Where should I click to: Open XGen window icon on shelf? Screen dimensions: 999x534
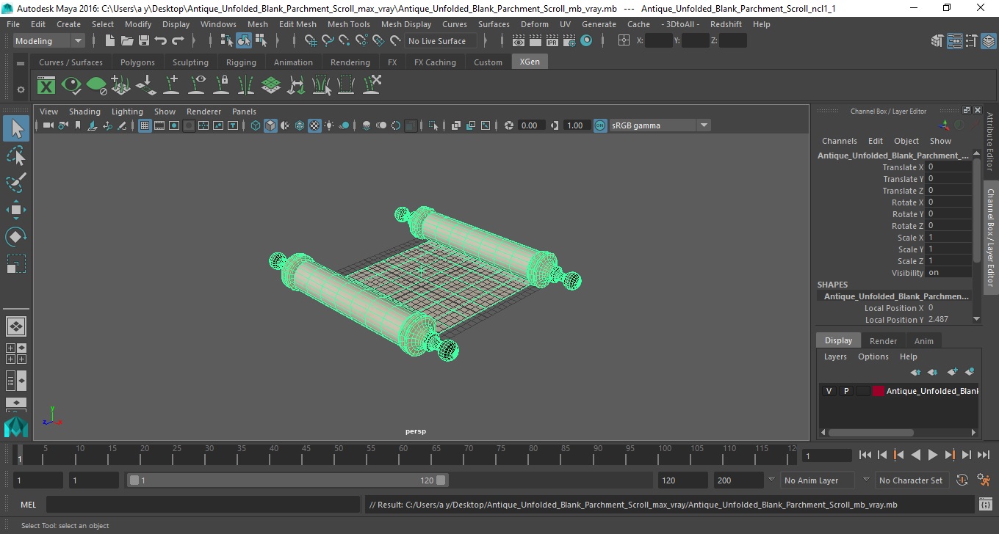[x=46, y=86]
